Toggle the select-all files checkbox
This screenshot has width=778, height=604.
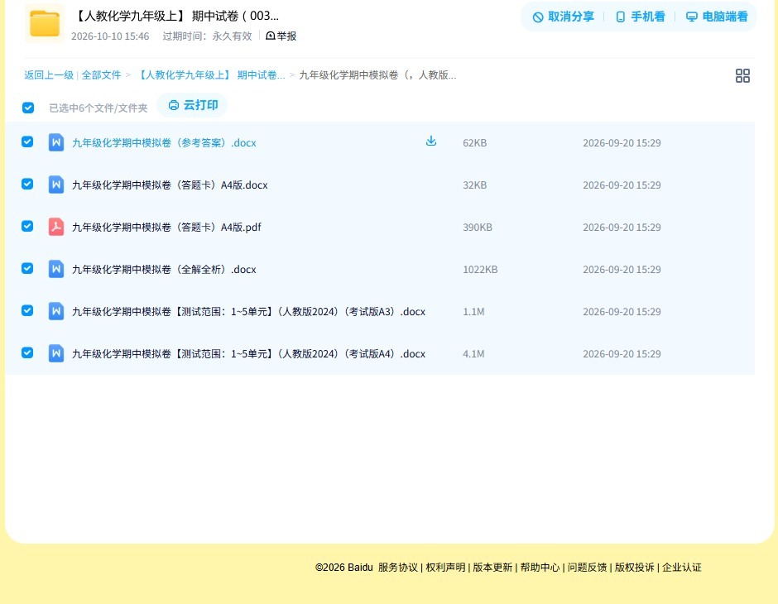point(28,108)
